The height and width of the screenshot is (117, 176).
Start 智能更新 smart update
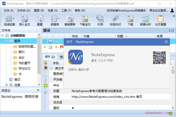tap(70, 20)
